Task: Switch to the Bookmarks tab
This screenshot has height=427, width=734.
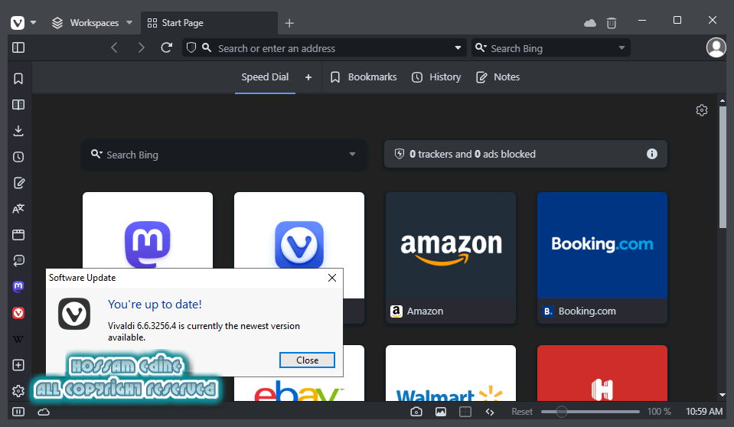Action: 364,77
